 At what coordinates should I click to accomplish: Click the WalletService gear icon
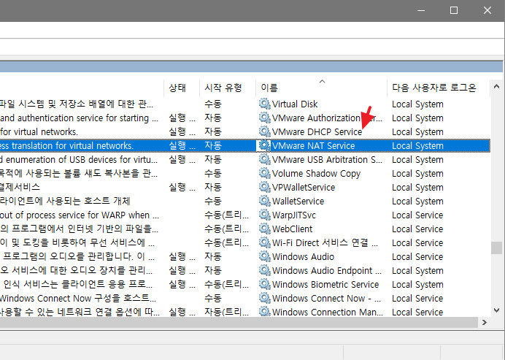(x=265, y=201)
